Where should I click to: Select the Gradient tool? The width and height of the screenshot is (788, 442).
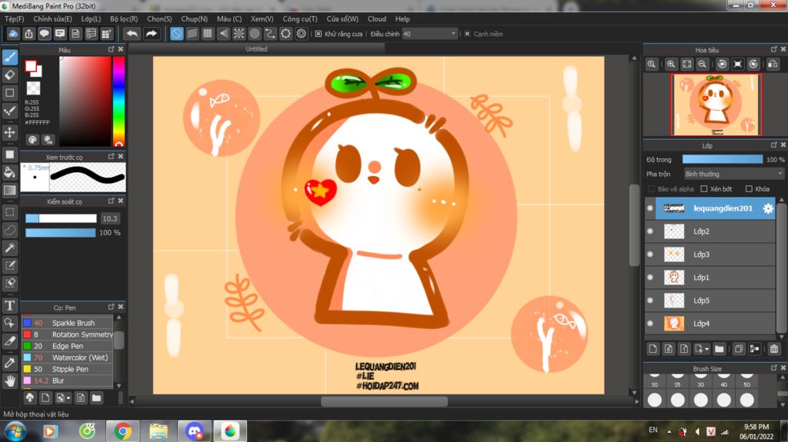(x=9, y=191)
